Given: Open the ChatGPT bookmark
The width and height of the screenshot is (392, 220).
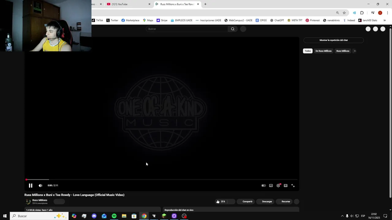Looking at the screenshot, I should [x=277, y=20].
